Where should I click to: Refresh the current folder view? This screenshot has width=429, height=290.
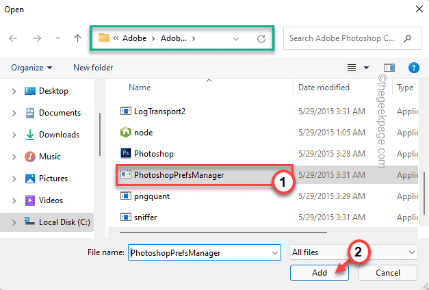point(261,40)
